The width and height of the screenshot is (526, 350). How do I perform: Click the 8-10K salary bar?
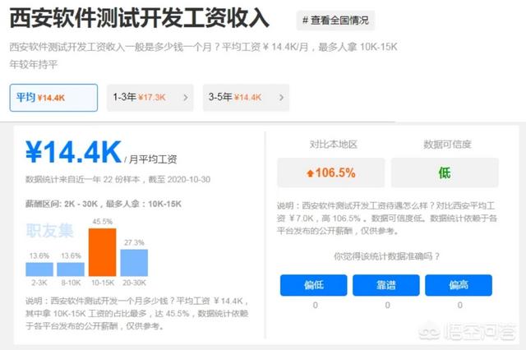point(71,269)
